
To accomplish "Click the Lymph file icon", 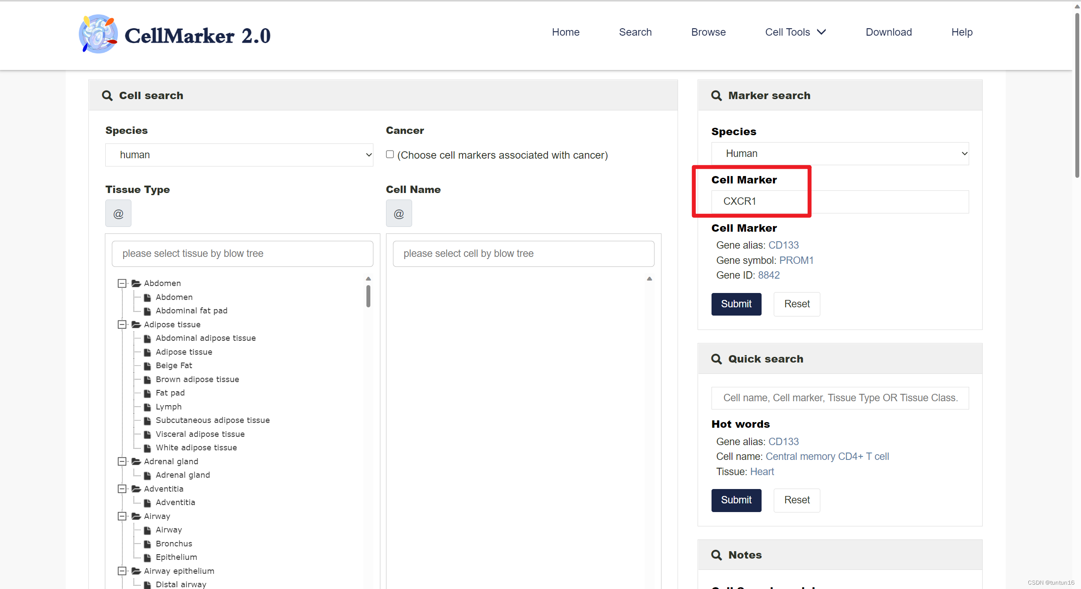I will (x=148, y=407).
